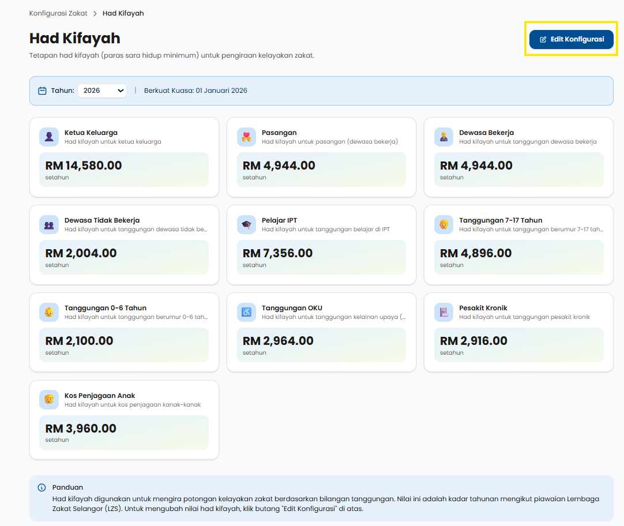Viewport: 624px width, 526px height.
Task: Open the Tahun 2026 dropdown
Action: pos(102,91)
